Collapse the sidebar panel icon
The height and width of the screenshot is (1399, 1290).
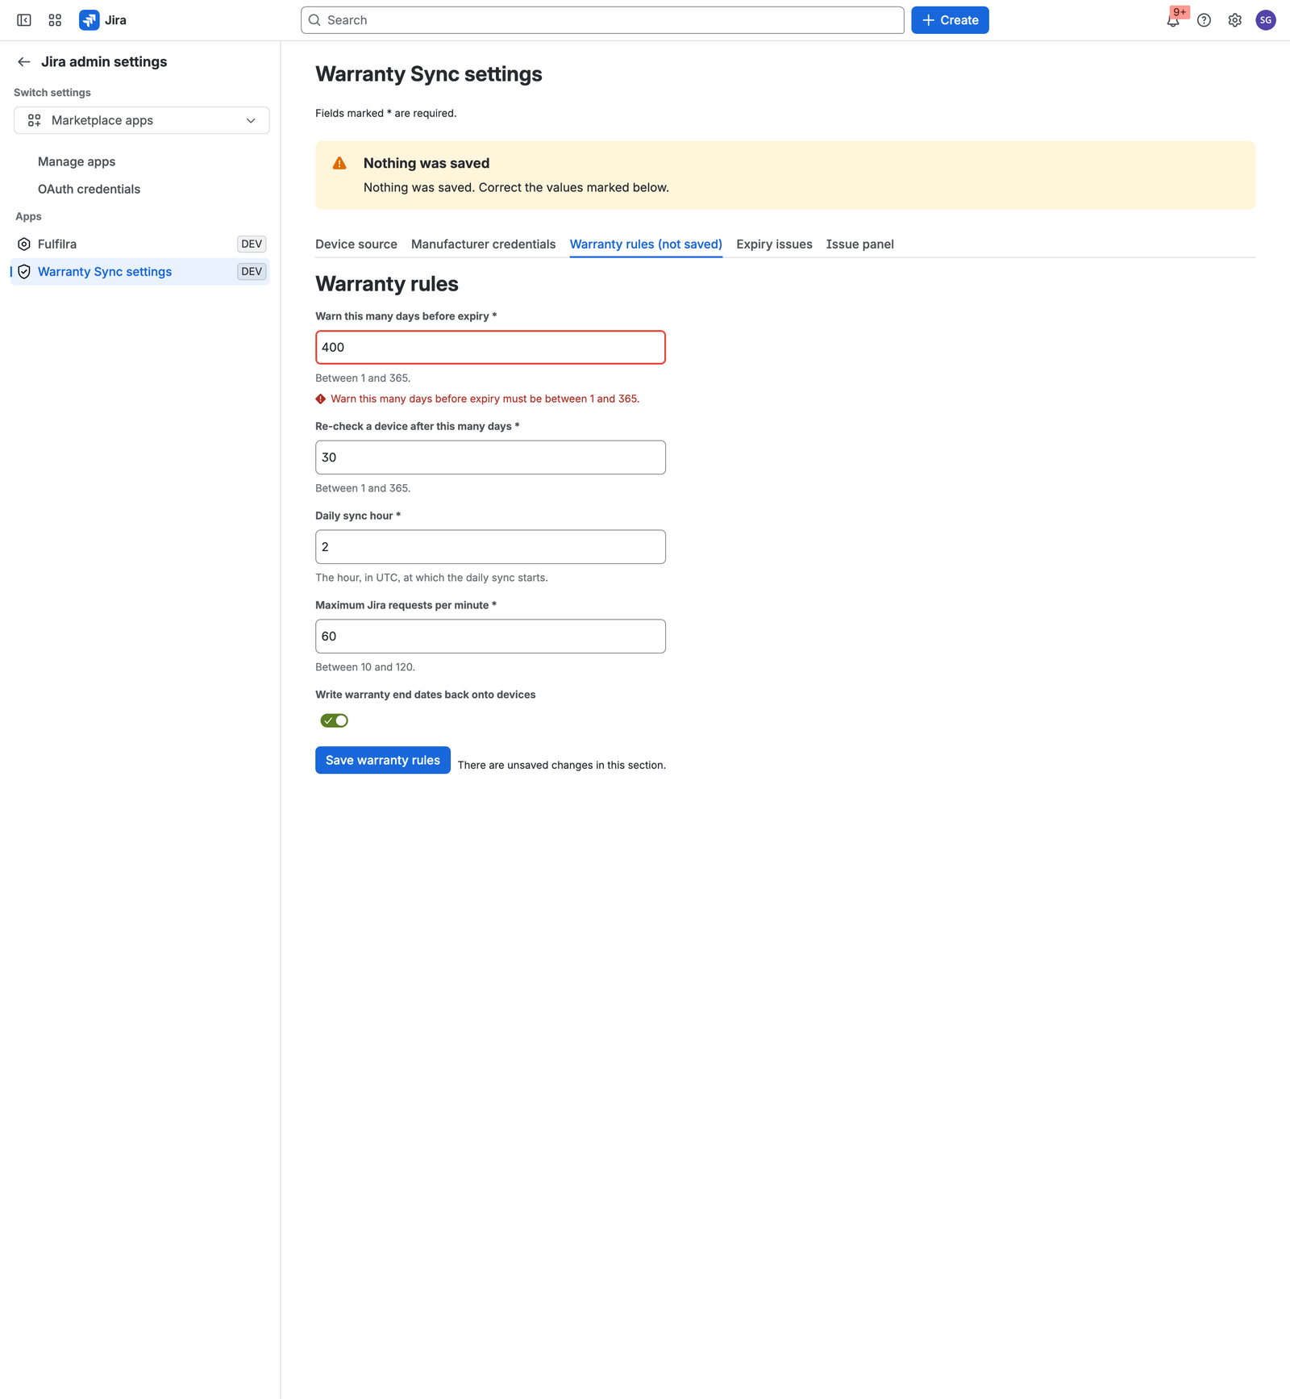tap(24, 20)
